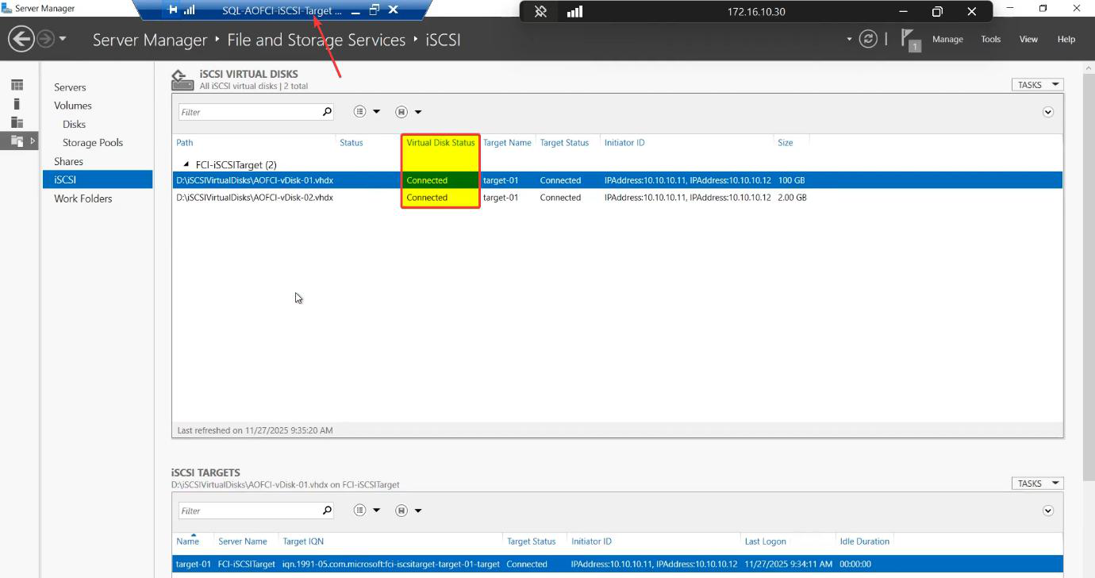Screen dimensions: 1095x578
Task: Sort virtual disks by Status column
Action: (x=351, y=143)
